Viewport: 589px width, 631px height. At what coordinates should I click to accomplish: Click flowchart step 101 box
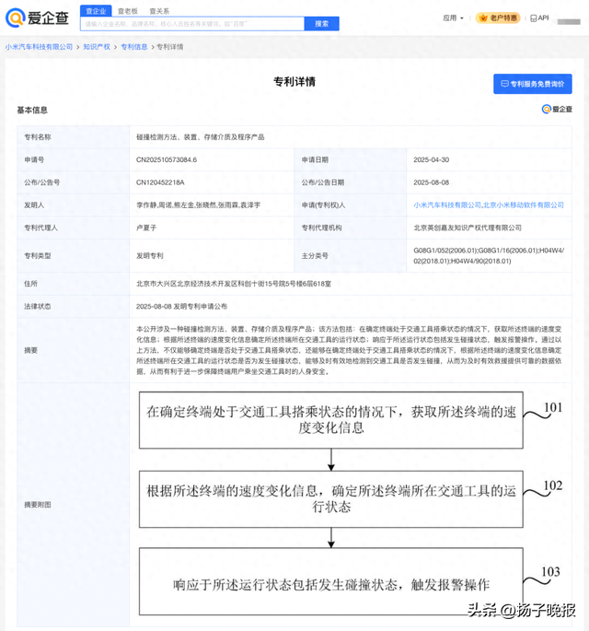tap(331, 420)
